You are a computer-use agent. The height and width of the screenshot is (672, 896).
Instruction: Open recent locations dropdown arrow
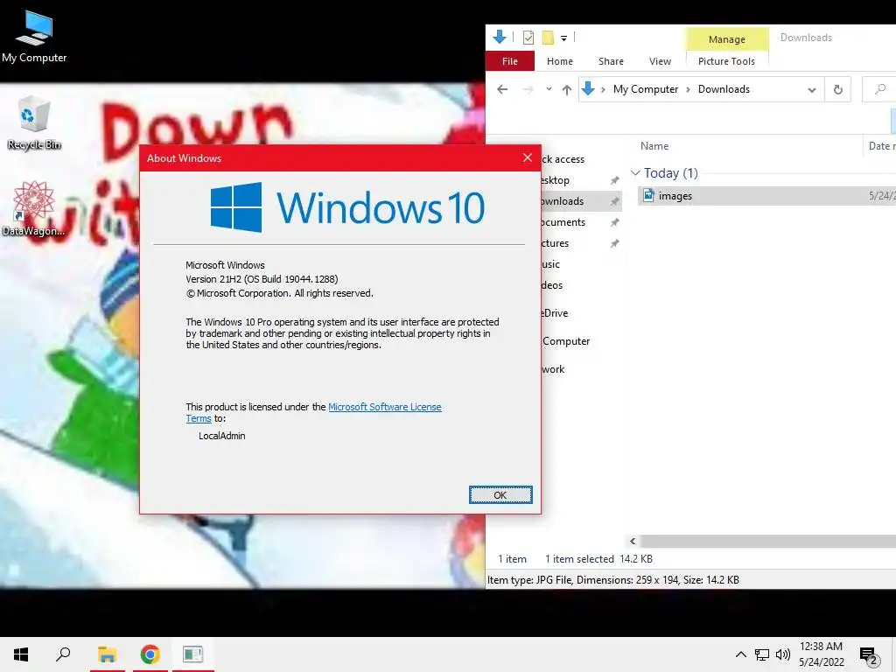click(549, 89)
